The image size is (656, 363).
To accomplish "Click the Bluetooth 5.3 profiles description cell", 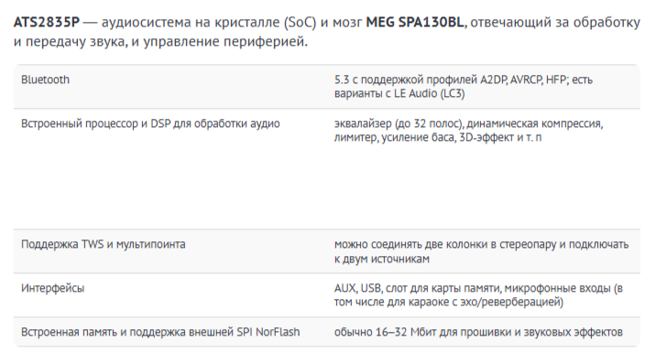I will [x=463, y=87].
